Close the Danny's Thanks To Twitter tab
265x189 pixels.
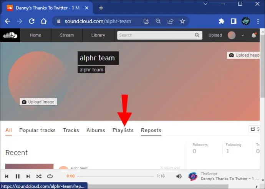pyautogui.click(x=87, y=8)
